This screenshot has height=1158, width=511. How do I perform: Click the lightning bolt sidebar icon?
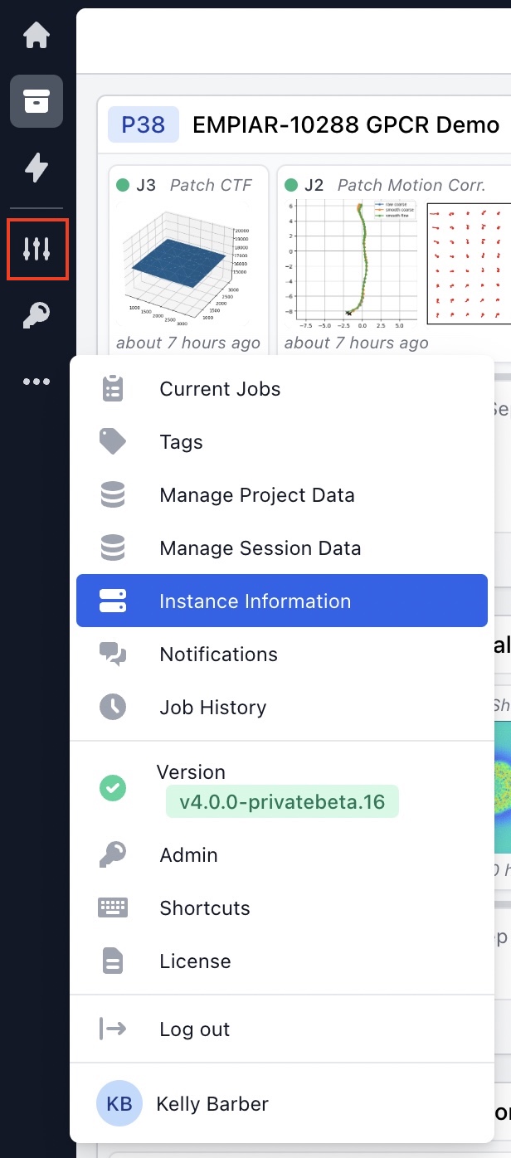click(36, 168)
